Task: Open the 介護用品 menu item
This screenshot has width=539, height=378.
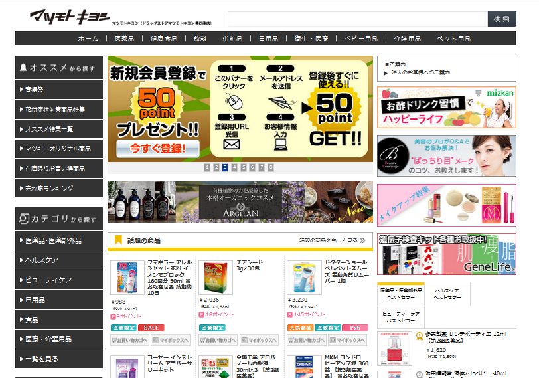Action: pos(408,39)
